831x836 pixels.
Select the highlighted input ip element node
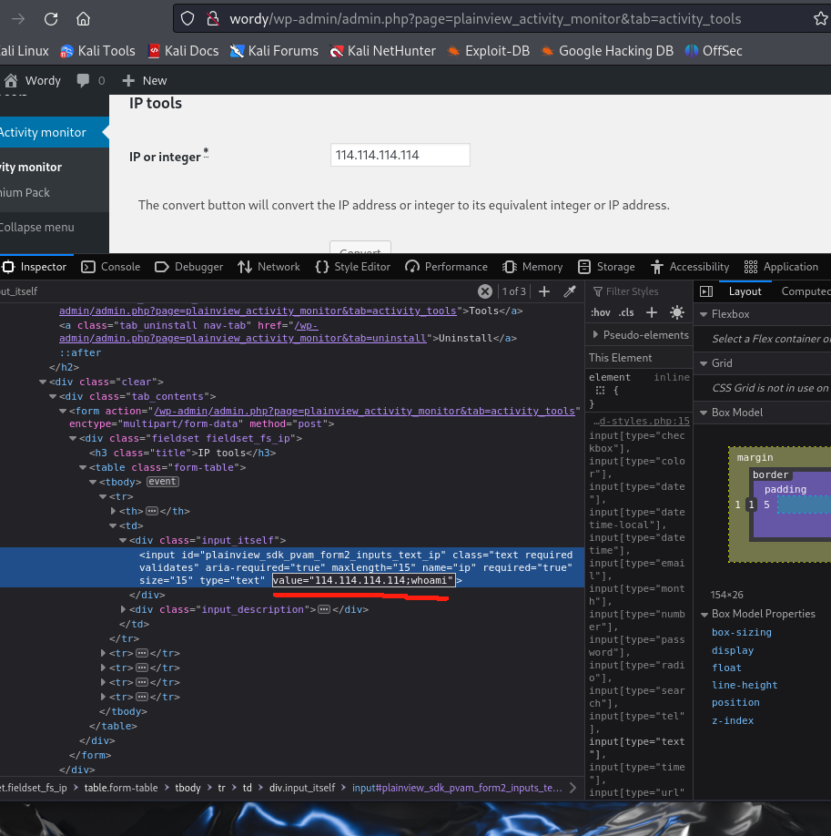click(x=292, y=567)
